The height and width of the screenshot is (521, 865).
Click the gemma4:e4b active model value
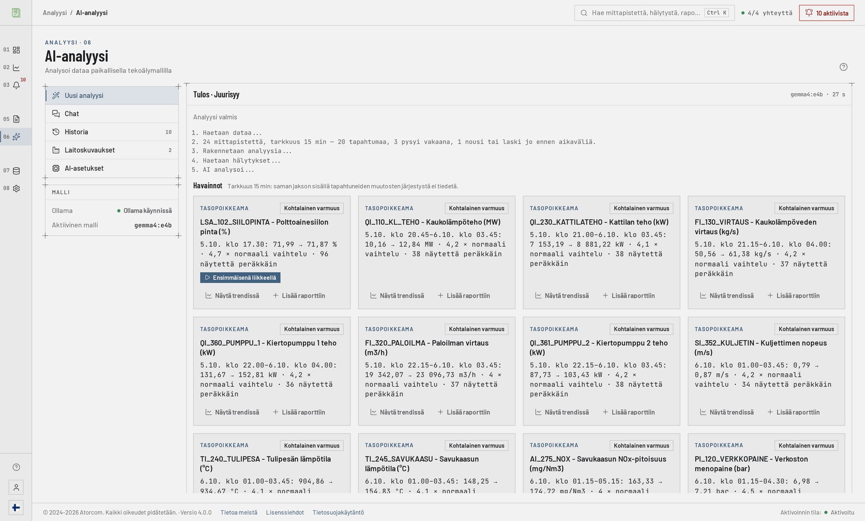pos(153,225)
